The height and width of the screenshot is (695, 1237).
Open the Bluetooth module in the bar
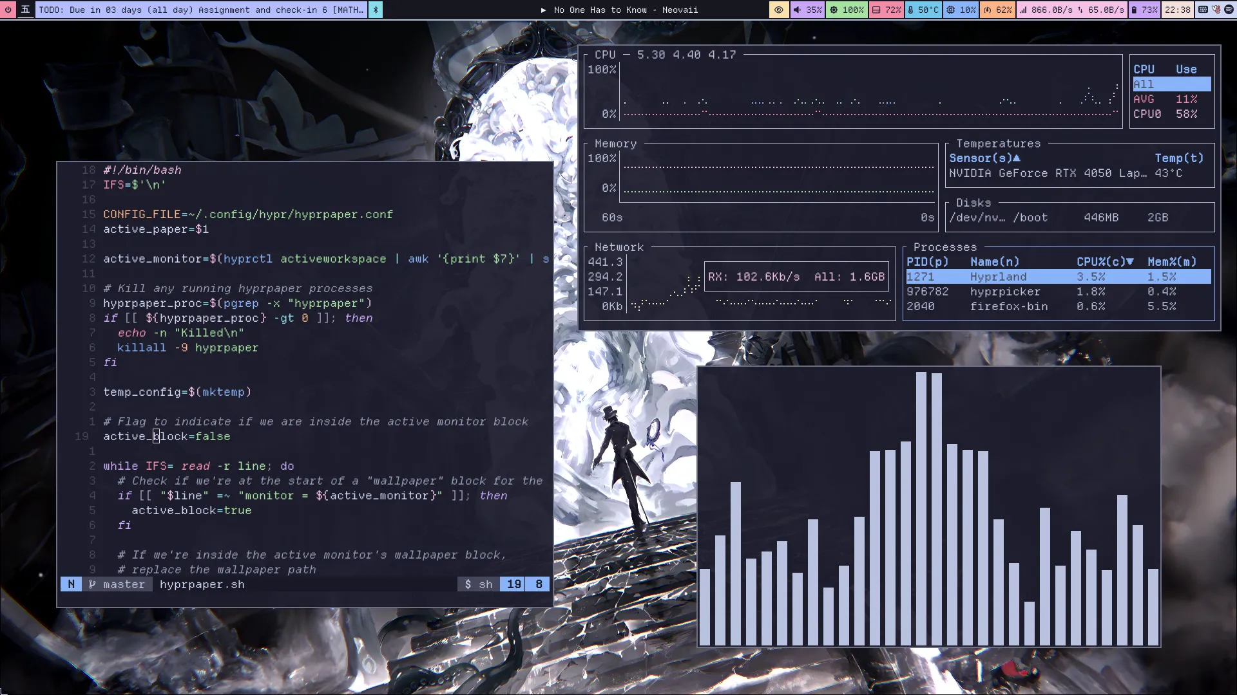(x=376, y=10)
